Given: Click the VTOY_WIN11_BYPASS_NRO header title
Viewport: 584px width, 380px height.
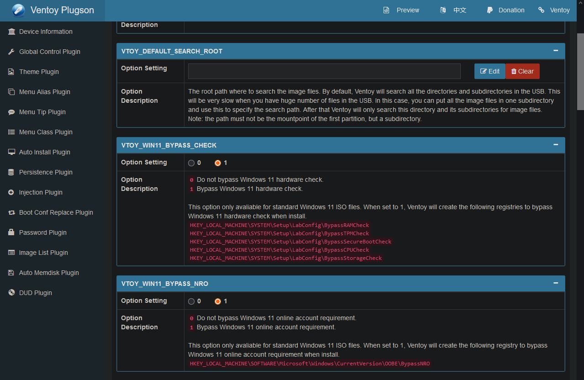Looking at the screenshot, I should click(x=165, y=284).
